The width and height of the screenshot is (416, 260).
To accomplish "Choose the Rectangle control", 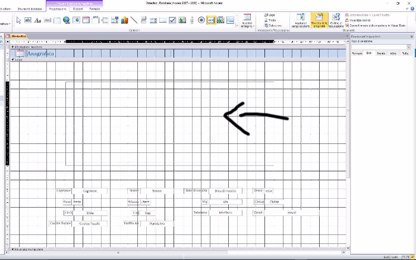I will (163, 20).
